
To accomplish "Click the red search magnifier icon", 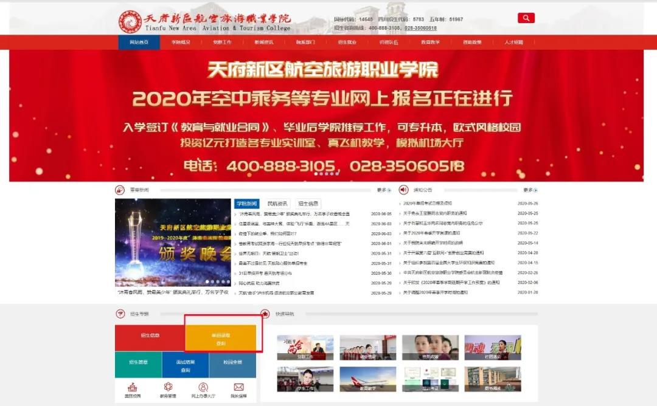I will click(x=526, y=18).
